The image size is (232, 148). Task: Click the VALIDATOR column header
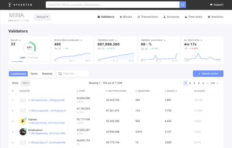24,91
